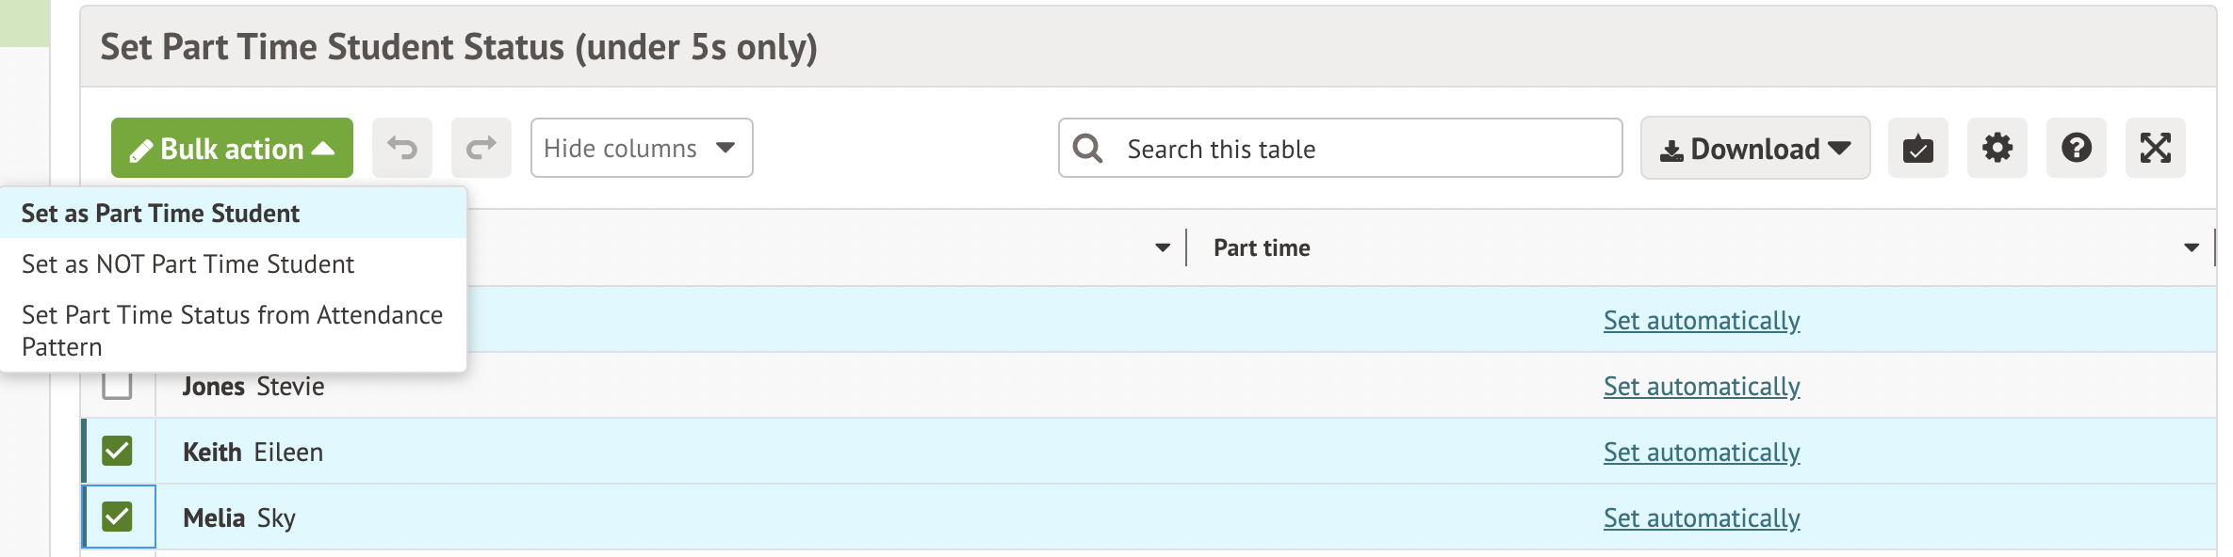The height and width of the screenshot is (557, 2233).
Task: Click the undo arrow icon
Action: [402, 148]
